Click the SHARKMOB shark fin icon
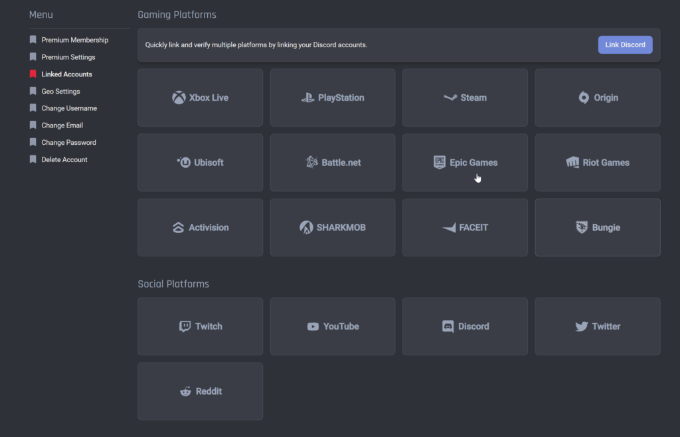The width and height of the screenshot is (680, 437). pos(306,227)
